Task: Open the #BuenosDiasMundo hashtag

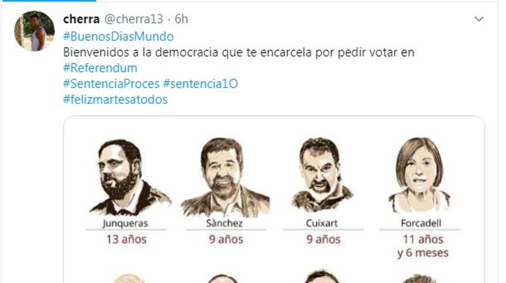Action: pyautogui.click(x=118, y=36)
